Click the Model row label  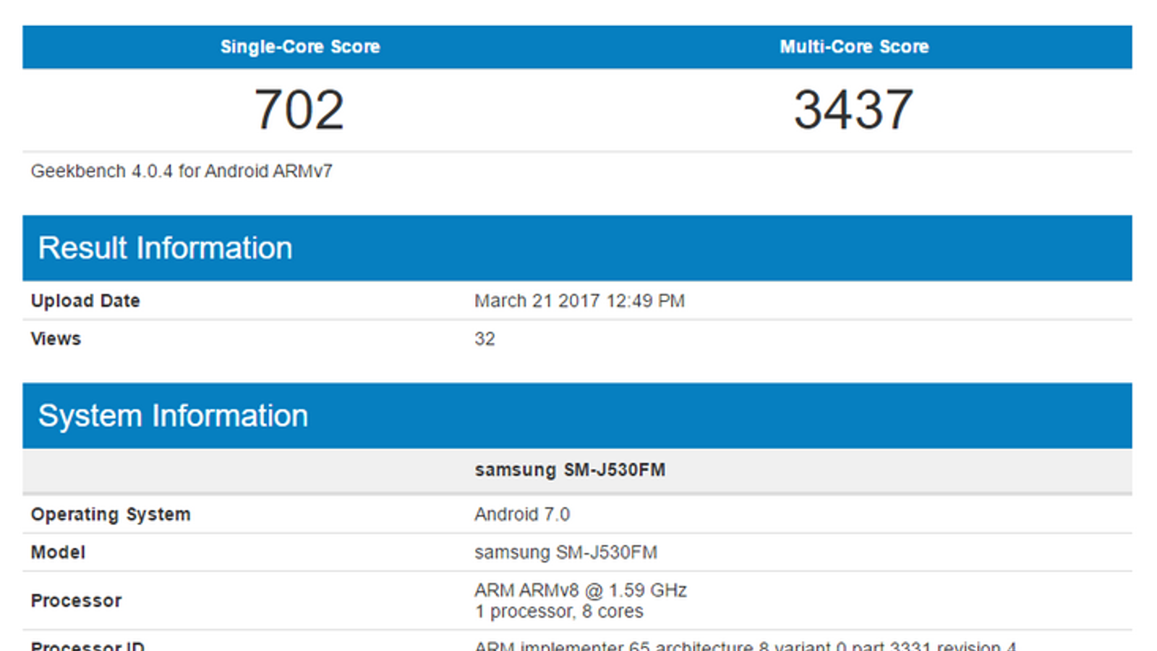[x=58, y=553]
